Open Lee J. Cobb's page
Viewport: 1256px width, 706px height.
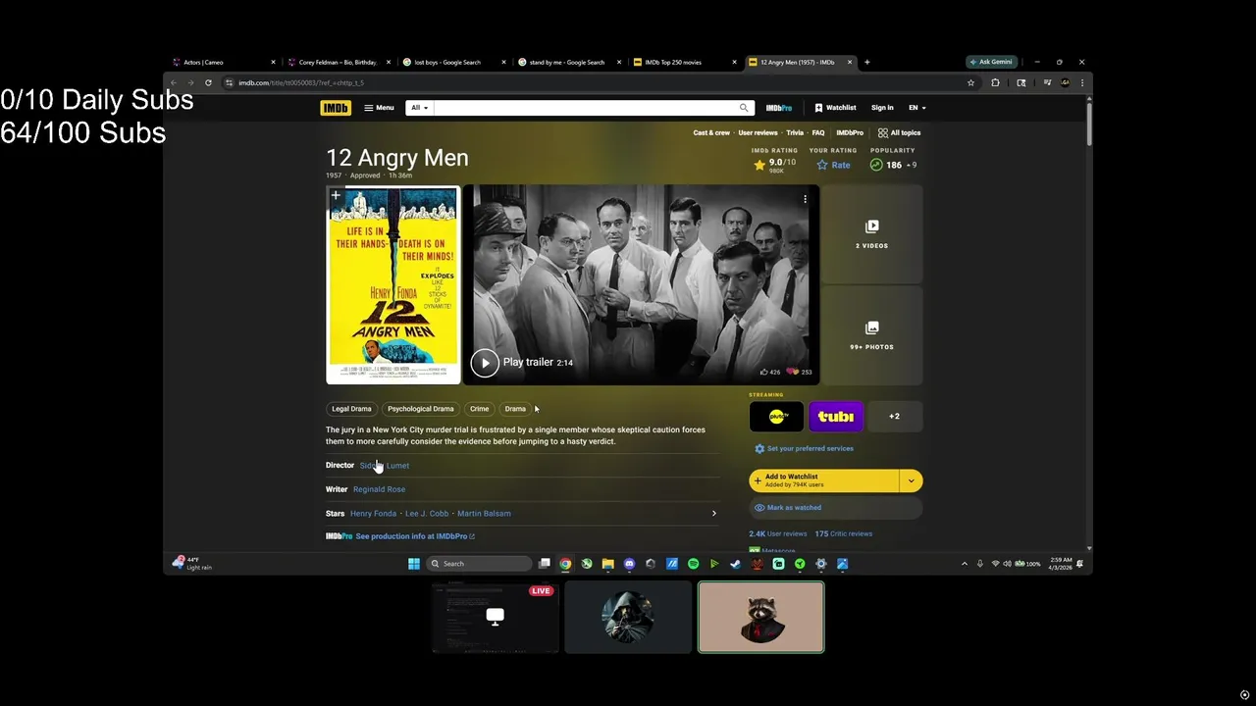click(x=427, y=513)
